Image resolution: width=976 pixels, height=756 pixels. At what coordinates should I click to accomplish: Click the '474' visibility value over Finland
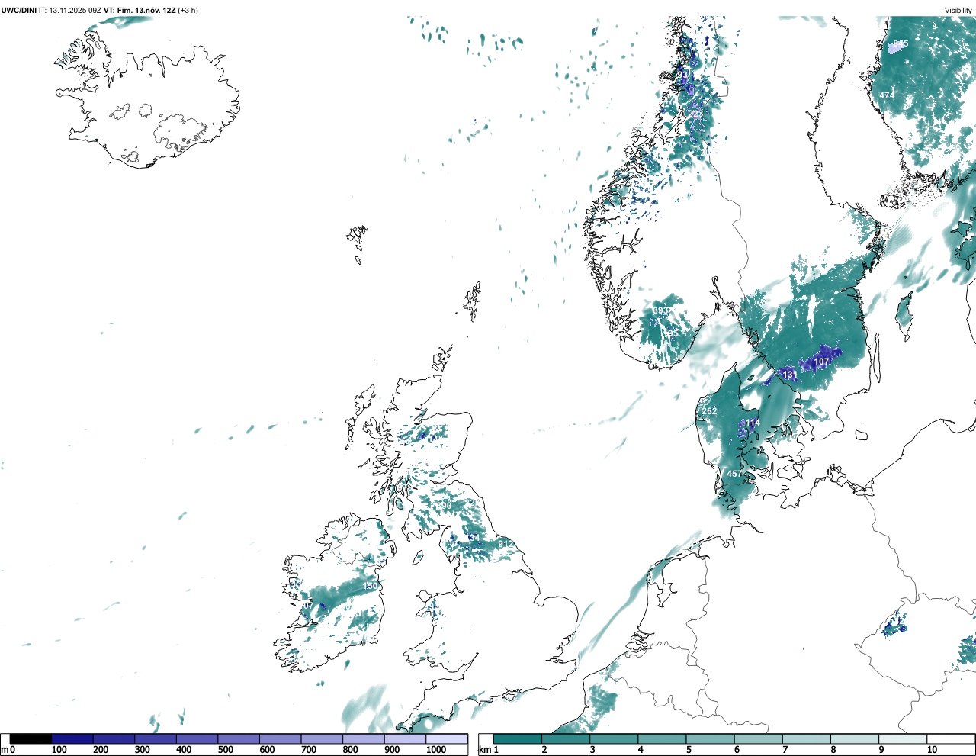click(x=887, y=95)
